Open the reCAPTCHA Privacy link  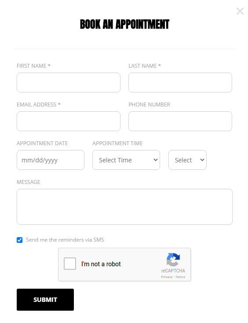click(x=167, y=277)
